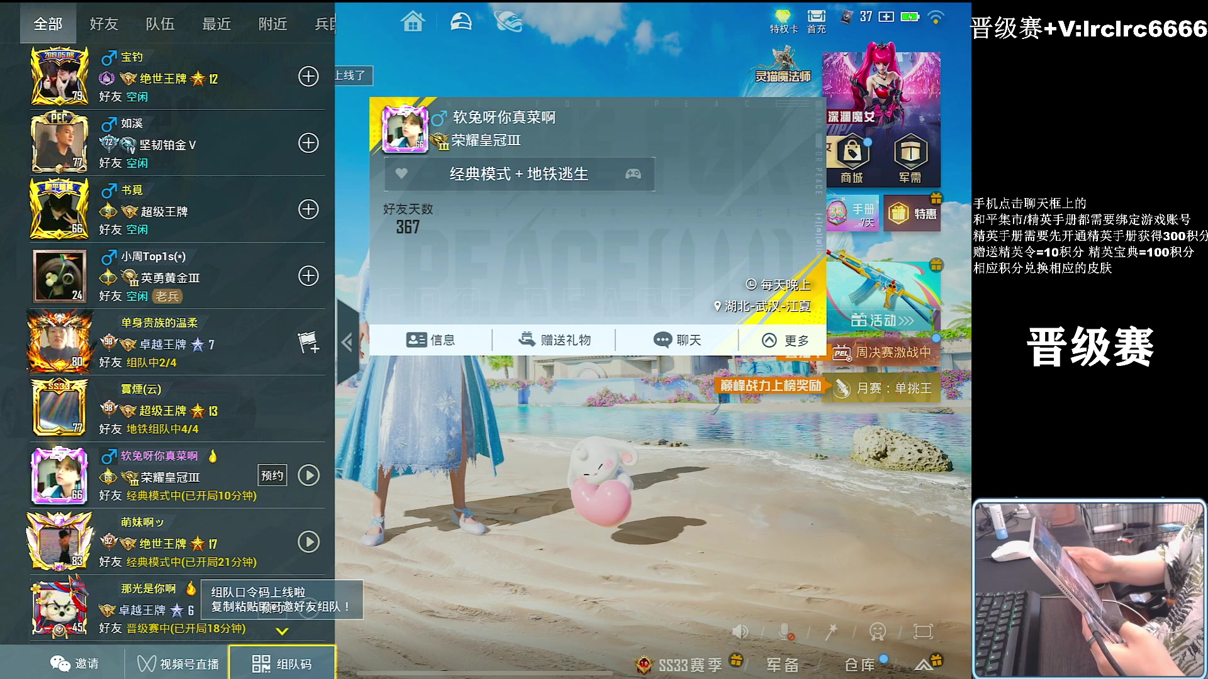Screen dimensions: 1208x679
Task: Open the home icon at top
Action: 413,23
